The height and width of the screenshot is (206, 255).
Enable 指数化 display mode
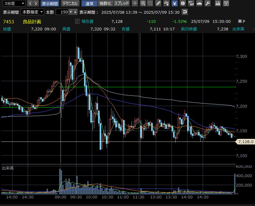pyautogui.click(x=105, y=4)
